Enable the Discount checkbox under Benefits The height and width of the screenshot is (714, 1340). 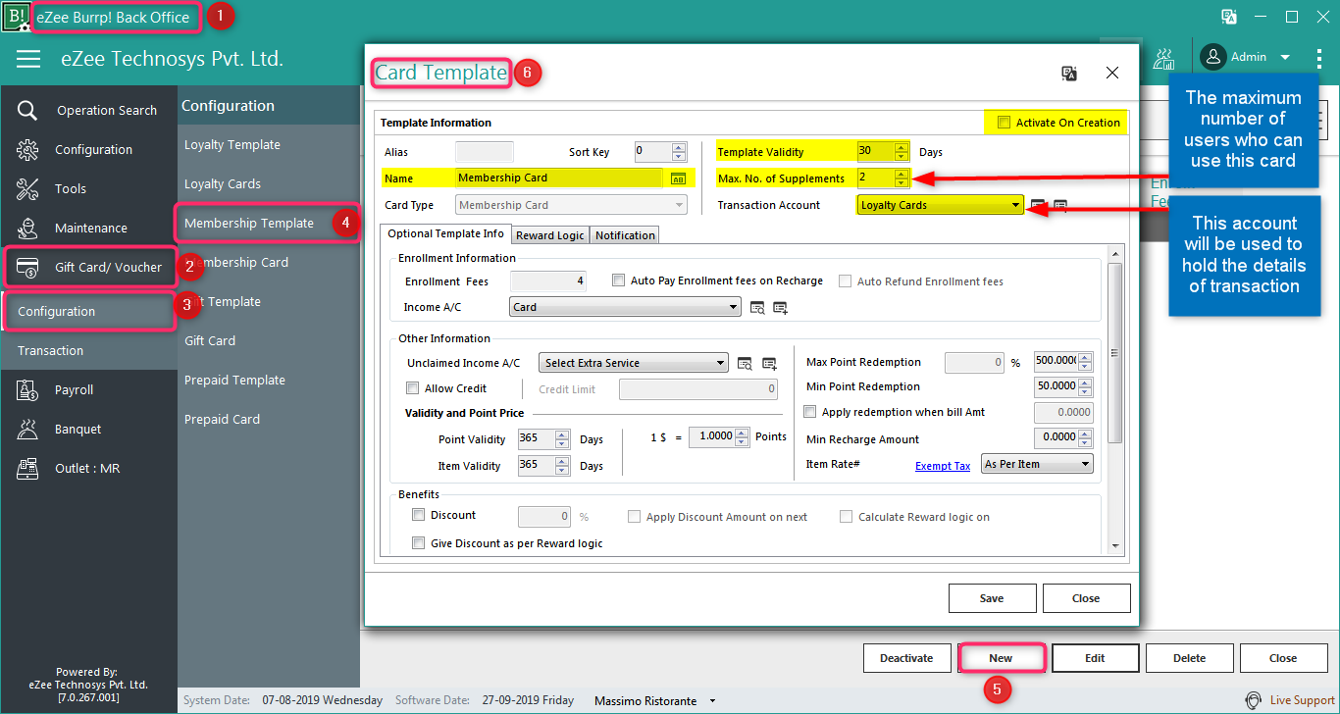click(x=418, y=515)
